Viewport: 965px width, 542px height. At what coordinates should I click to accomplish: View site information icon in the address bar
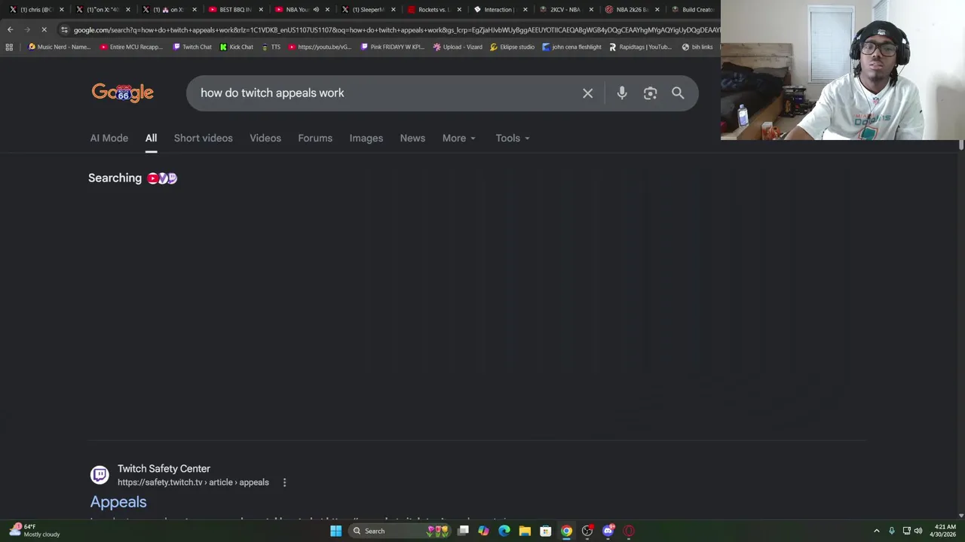tap(64, 29)
